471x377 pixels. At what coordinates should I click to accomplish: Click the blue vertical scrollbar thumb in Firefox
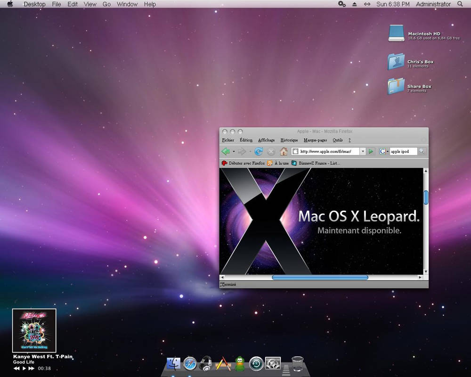coord(426,197)
